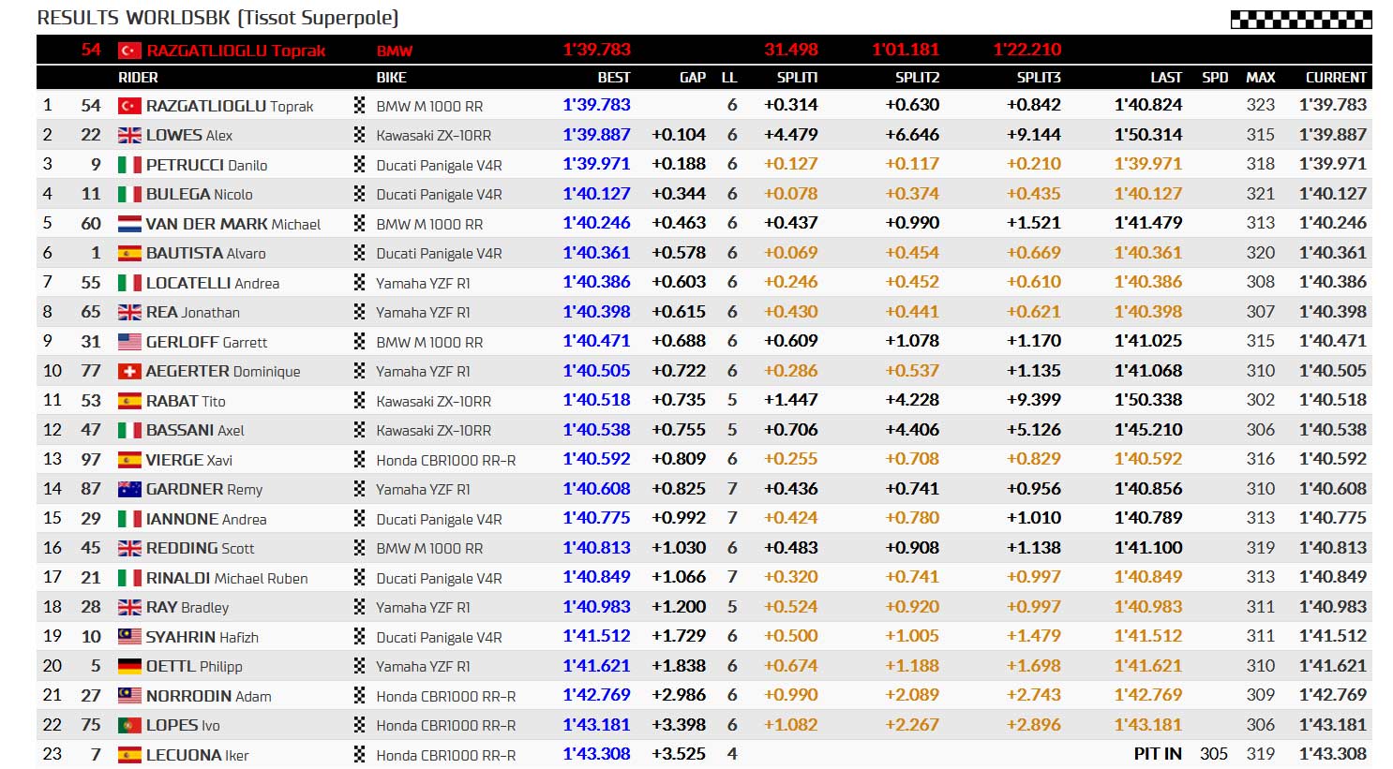
Task: Click the GAP column header
Action: pos(693,78)
